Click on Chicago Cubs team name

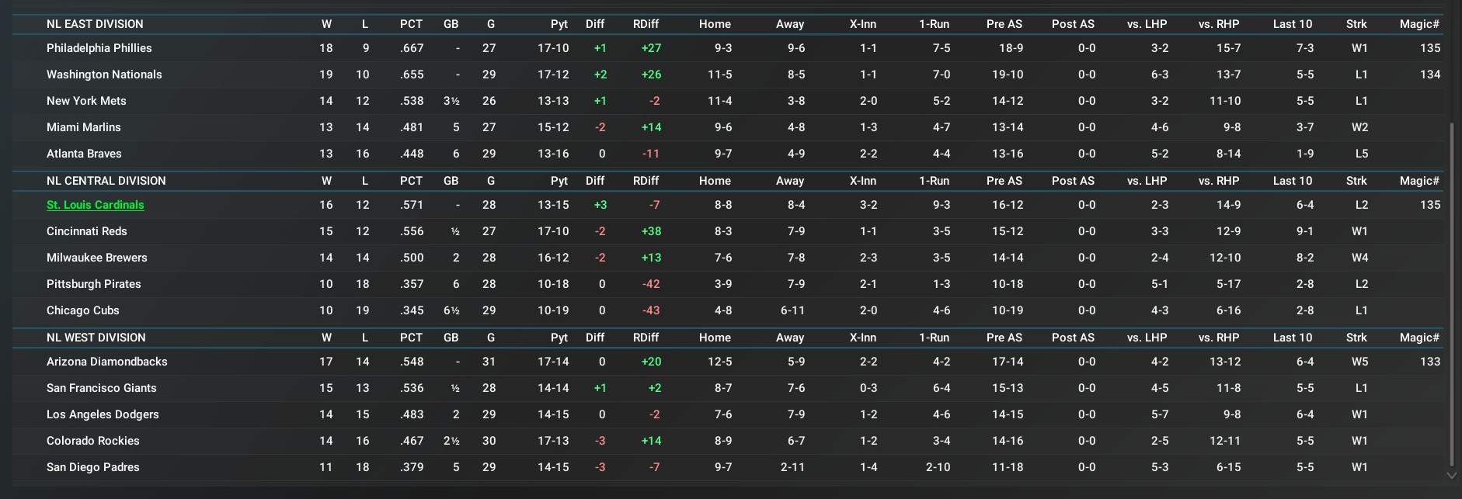tap(83, 310)
